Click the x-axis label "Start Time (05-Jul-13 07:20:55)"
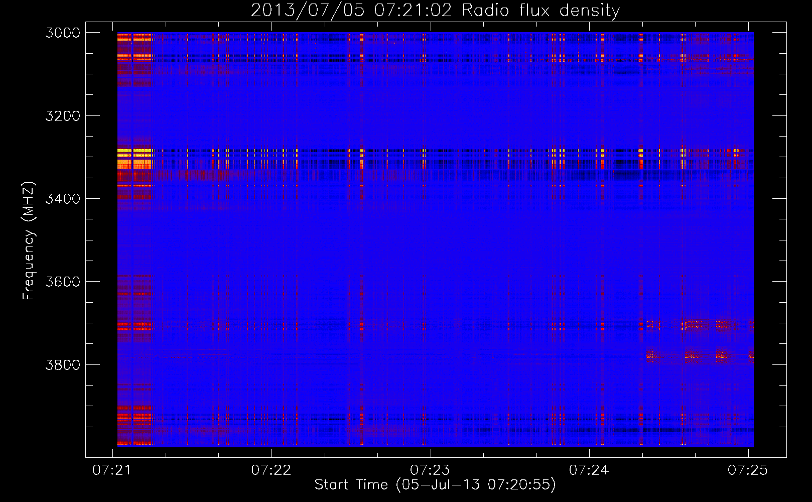The image size is (812, 502). (x=435, y=485)
